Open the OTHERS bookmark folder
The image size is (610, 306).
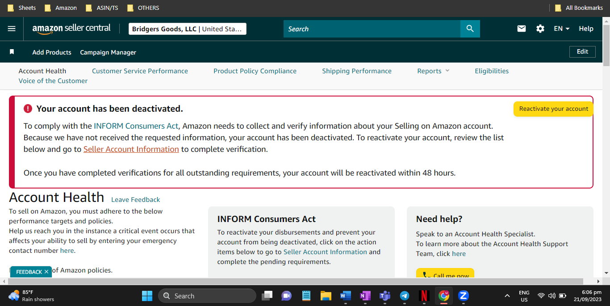coord(143,8)
